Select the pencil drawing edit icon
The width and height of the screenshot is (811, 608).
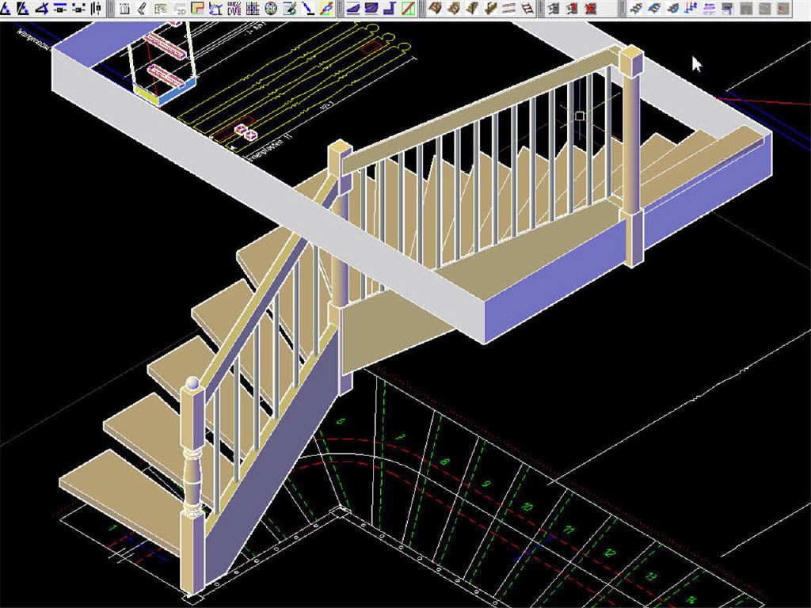tap(289, 9)
